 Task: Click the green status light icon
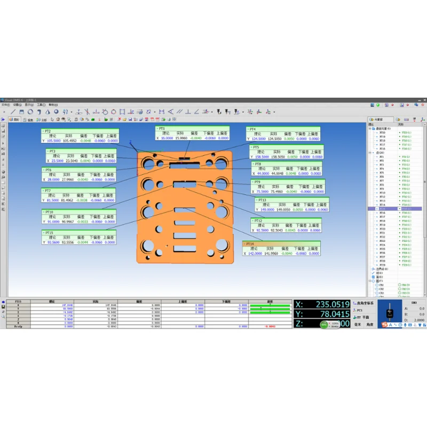coord(378,105)
